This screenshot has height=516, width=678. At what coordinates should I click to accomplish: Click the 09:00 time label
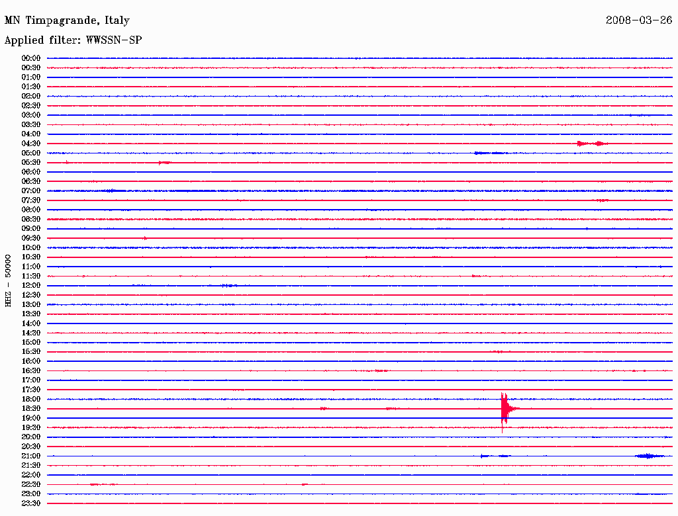tap(31, 229)
